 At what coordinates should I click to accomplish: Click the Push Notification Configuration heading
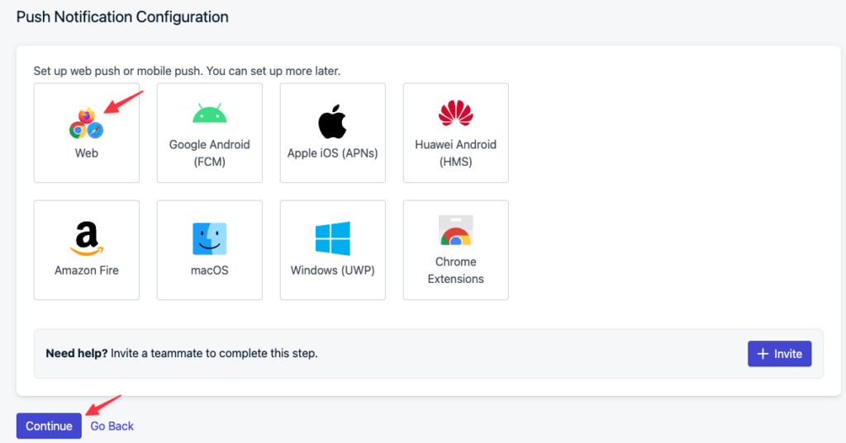(x=122, y=16)
